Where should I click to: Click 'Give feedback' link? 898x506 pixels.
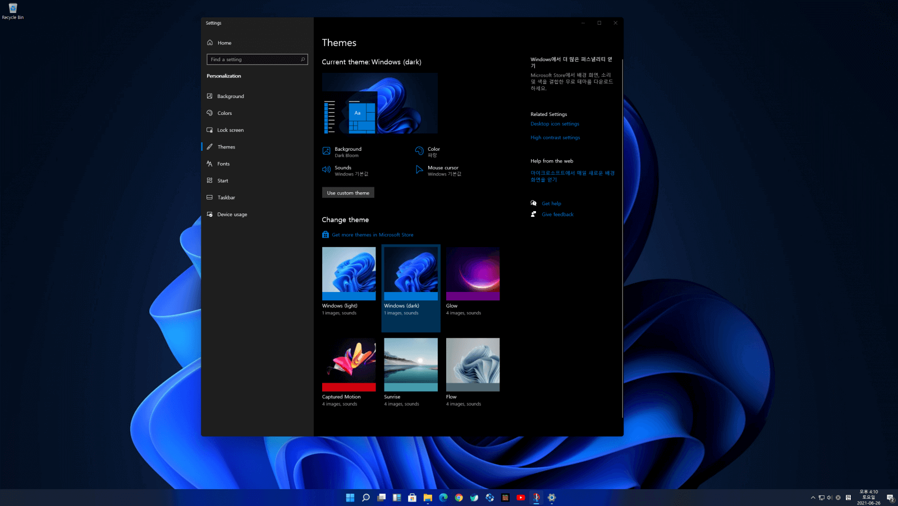[x=557, y=214]
